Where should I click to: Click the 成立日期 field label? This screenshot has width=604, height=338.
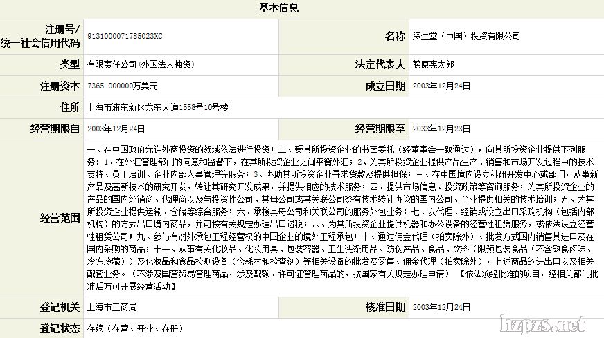tap(385, 86)
